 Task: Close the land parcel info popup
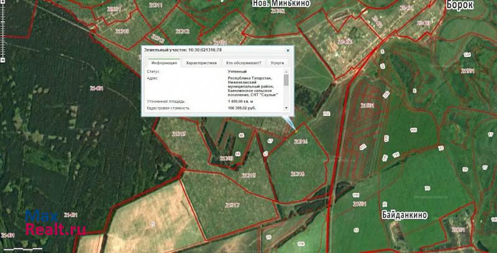click(x=288, y=50)
